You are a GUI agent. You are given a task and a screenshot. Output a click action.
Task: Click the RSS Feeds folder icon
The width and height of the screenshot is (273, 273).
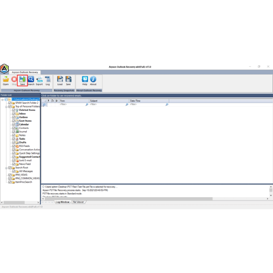(x=17, y=146)
